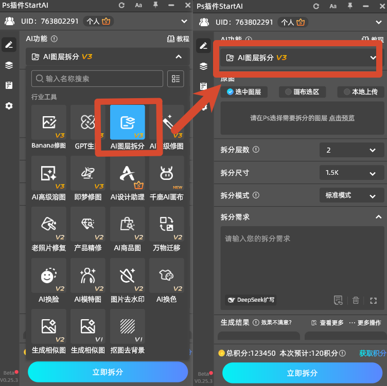Open the 更多操作 menu

(x=365, y=323)
